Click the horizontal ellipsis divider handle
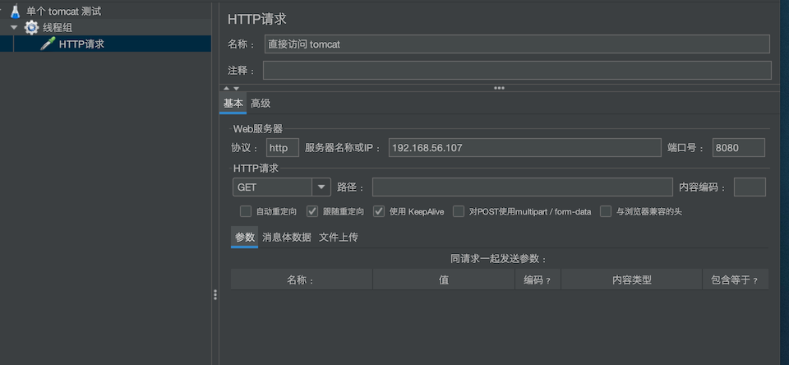This screenshot has width=789, height=365. 498,88
